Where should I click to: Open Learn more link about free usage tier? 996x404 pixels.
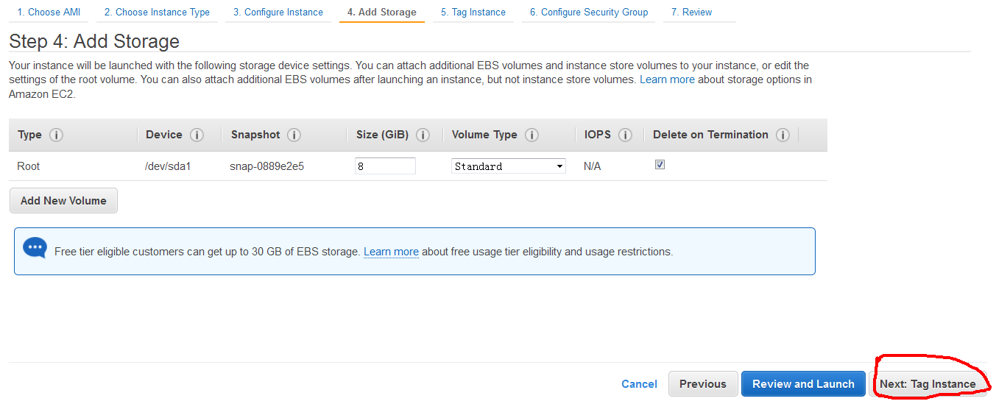tap(391, 252)
